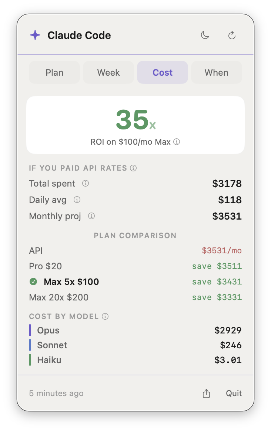This screenshot has height=431, width=271.
Task: Click the info icon beside Total spent
Action: 85,183
